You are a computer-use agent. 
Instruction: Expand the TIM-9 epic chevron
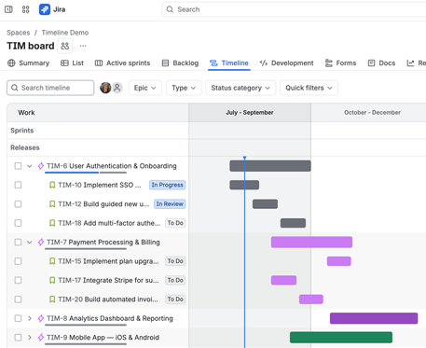coord(30,337)
